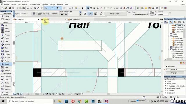This screenshot has height=104, width=186.
Task: Click the Etage 2e properties name field
Action: point(178,70)
